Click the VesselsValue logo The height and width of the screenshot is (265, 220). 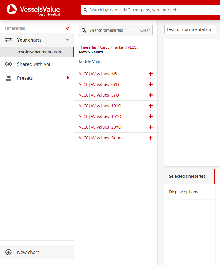click(33, 10)
